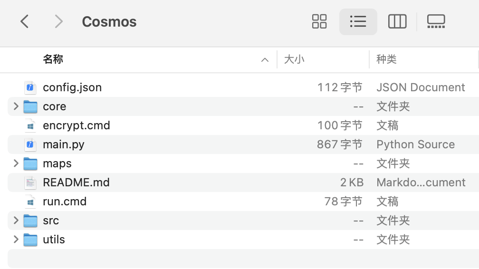479x269 pixels.
Task: Select the list view button
Action: 358,21
